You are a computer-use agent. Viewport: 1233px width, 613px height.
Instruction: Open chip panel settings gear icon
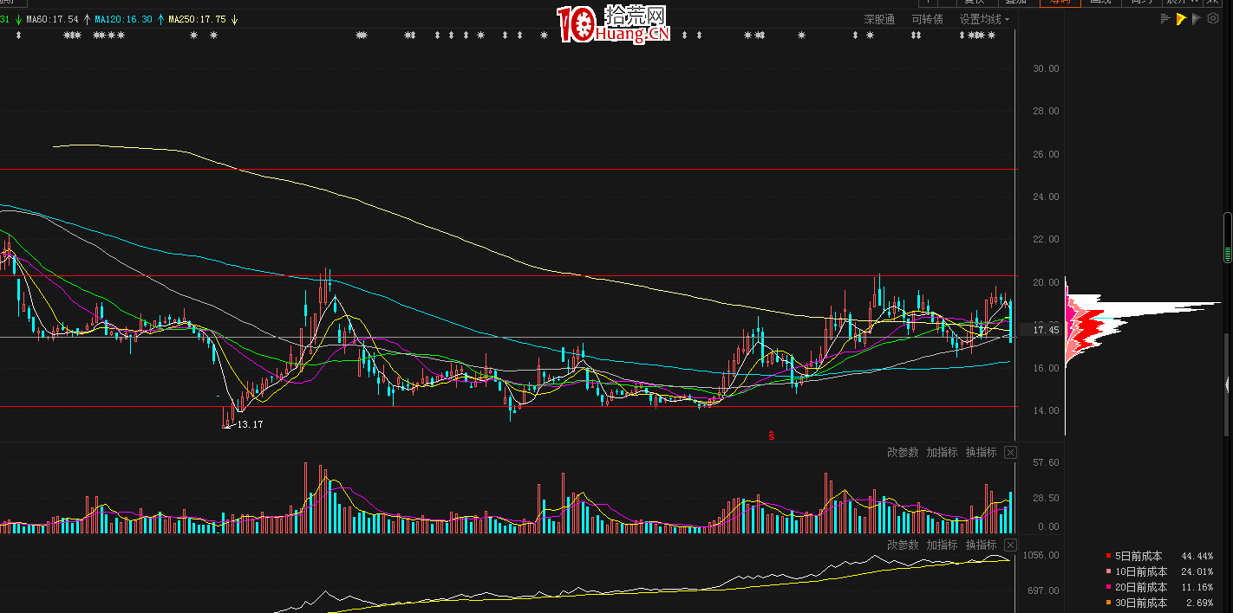point(1213,19)
